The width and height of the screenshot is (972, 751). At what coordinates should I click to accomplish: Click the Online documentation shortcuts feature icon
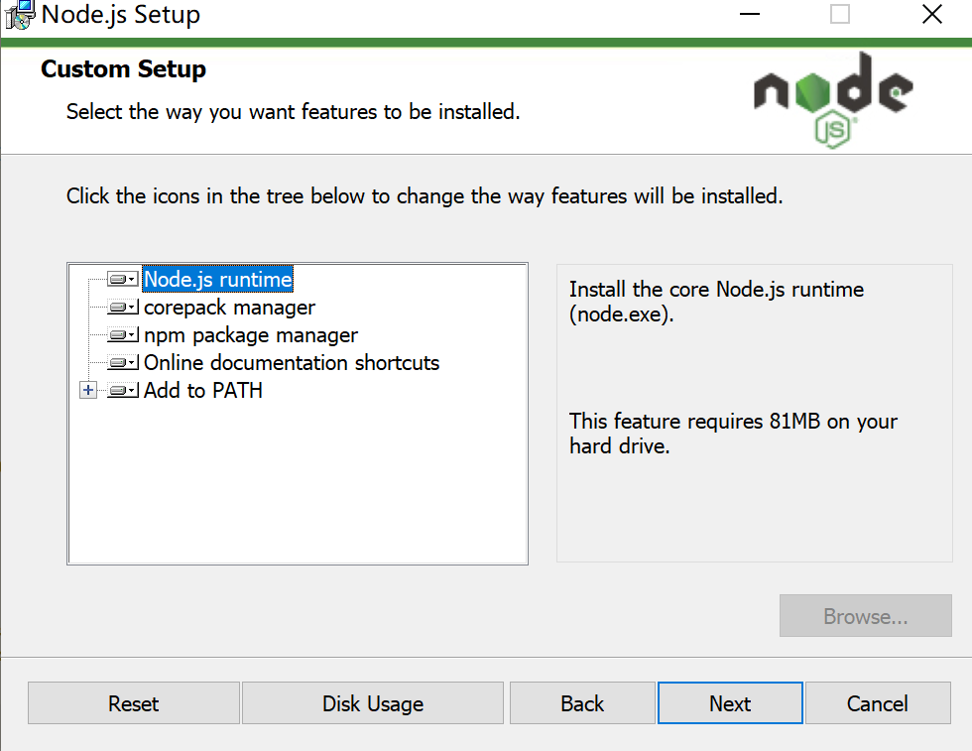pos(119,362)
